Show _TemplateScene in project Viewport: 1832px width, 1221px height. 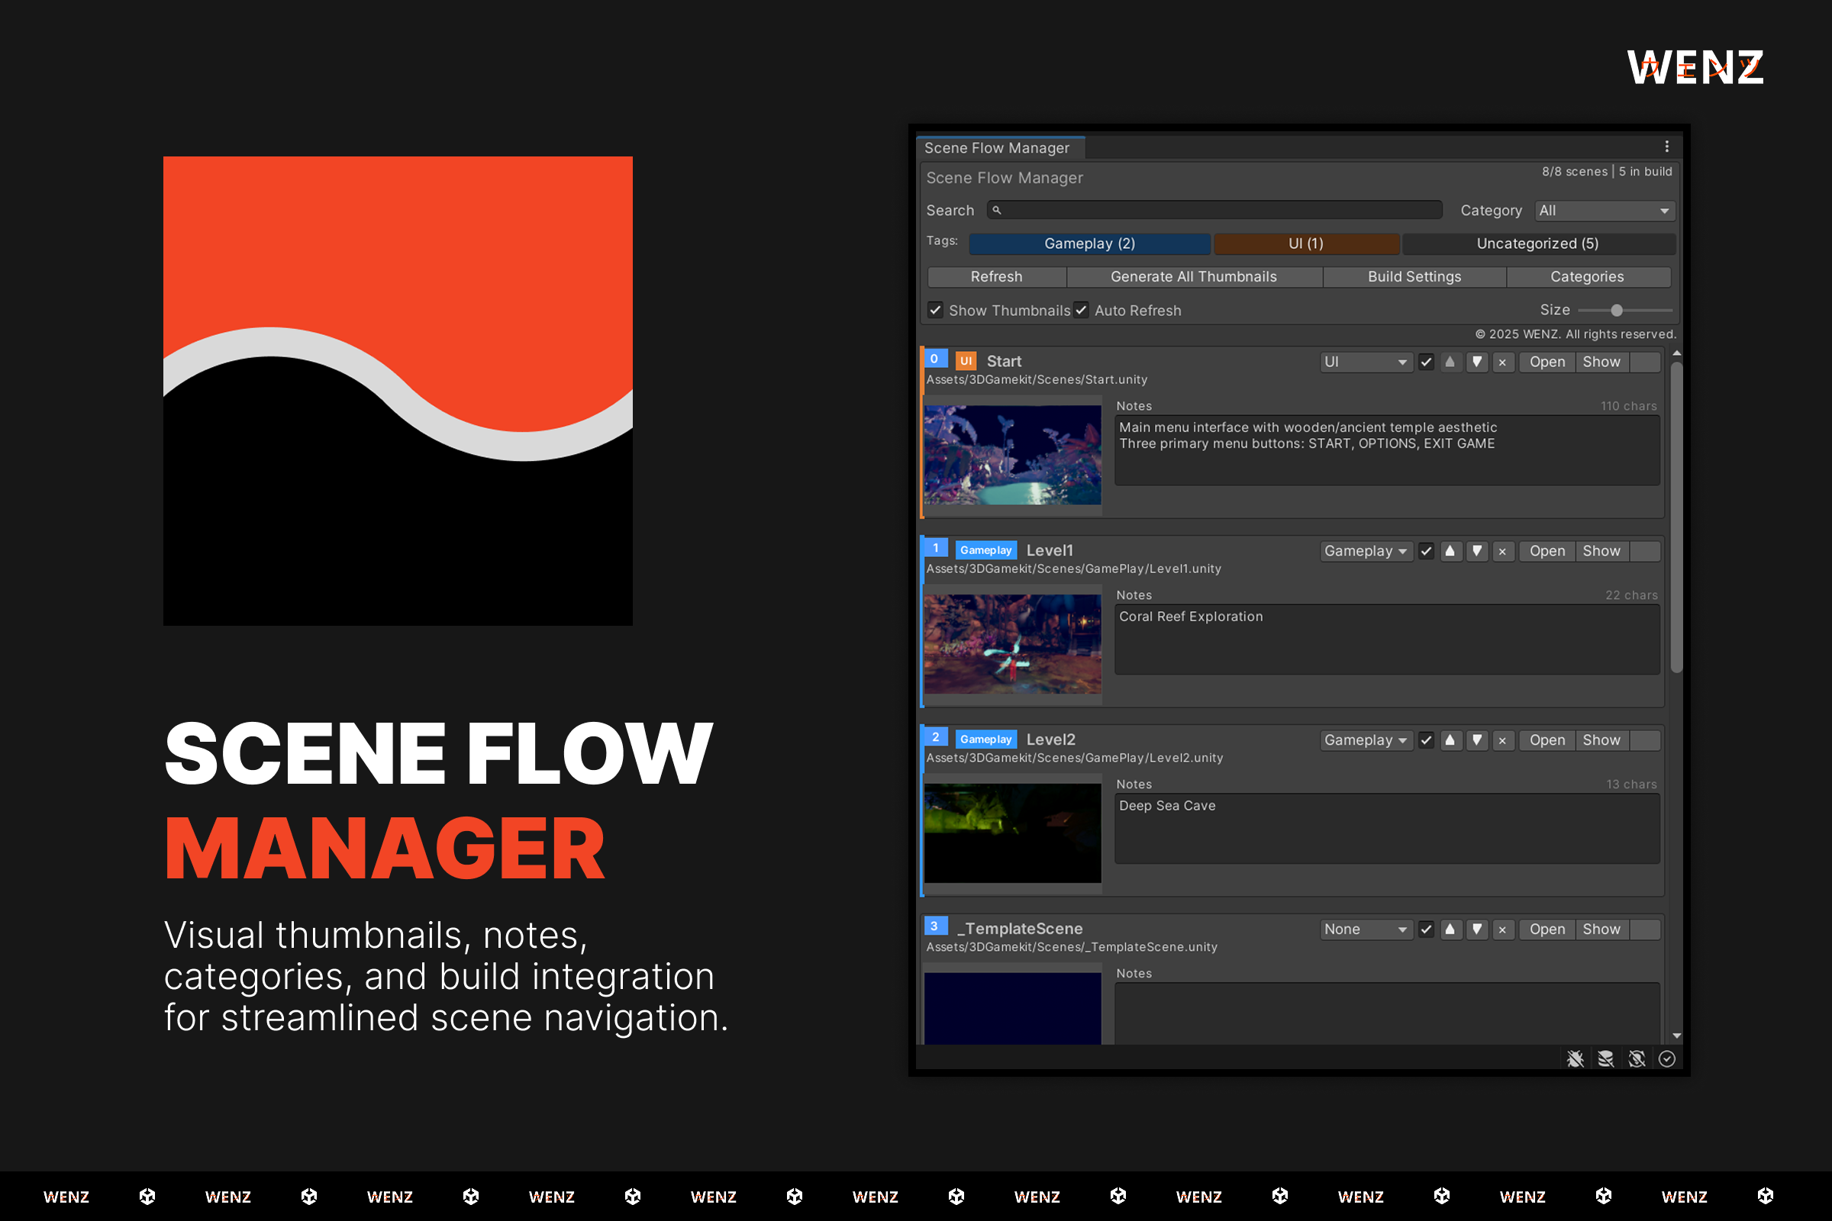1601,929
